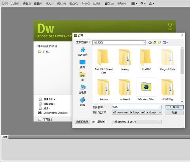190x162 pixels.
Task: Open the 命令(C) menu
Action: tap(85, 4)
